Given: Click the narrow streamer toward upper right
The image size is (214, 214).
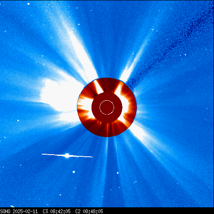Looking at the screenshot, I should click(134, 61).
